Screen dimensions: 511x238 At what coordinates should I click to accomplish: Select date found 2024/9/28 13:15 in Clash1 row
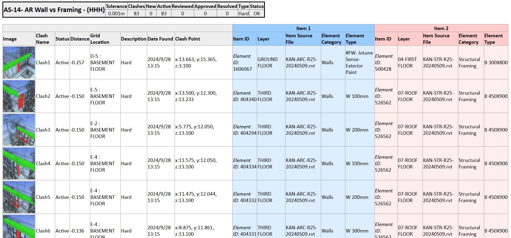pyautogui.click(x=159, y=62)
